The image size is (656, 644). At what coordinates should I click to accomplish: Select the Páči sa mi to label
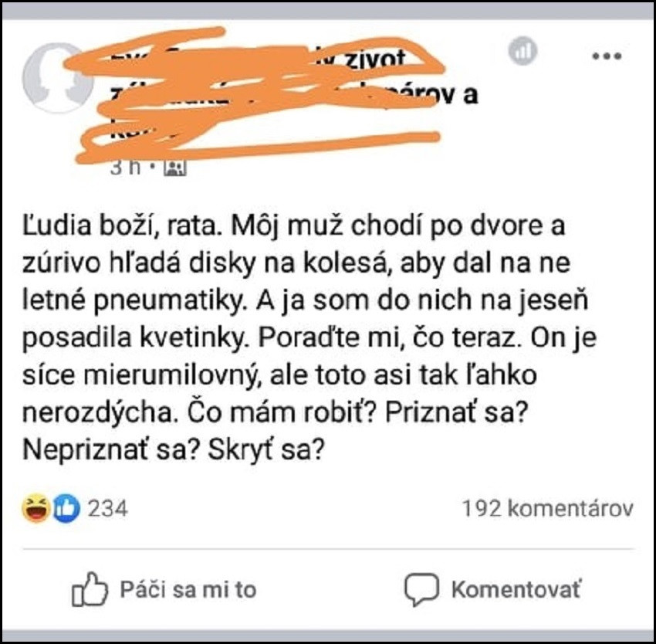tap(188, 590)
